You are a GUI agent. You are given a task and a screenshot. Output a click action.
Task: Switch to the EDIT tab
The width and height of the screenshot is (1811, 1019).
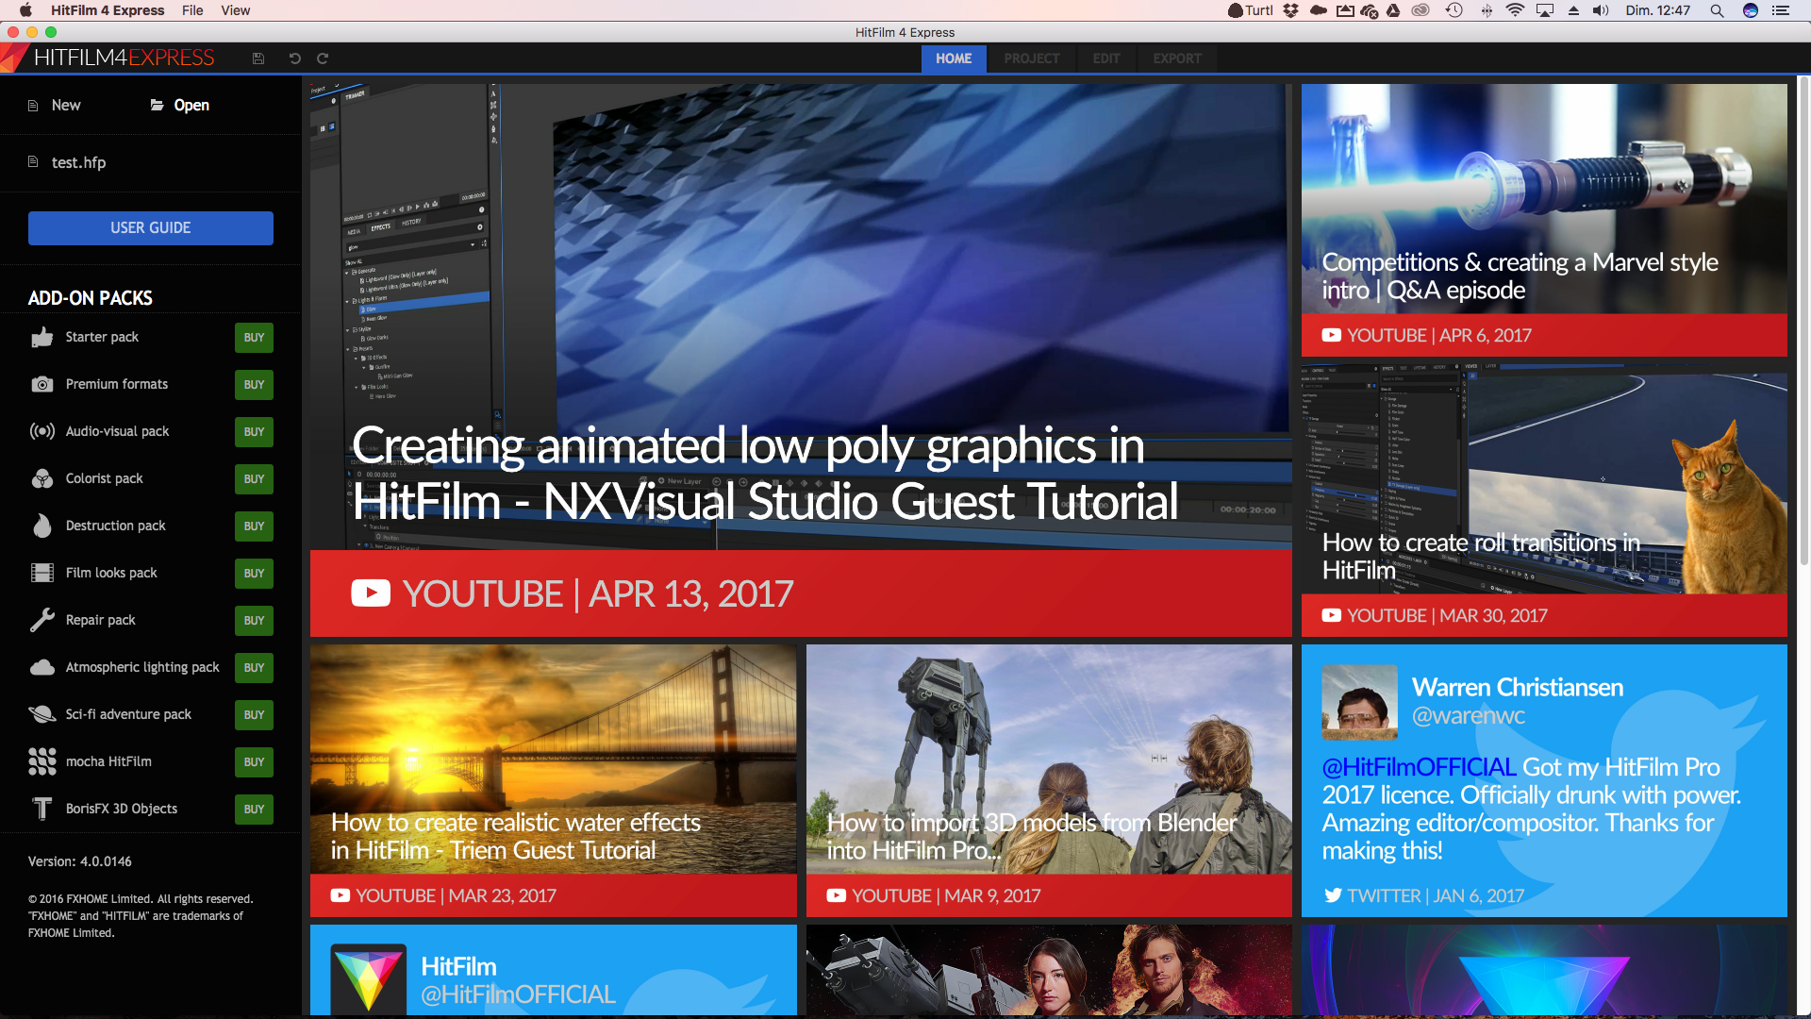click(x=1106, y=58)
